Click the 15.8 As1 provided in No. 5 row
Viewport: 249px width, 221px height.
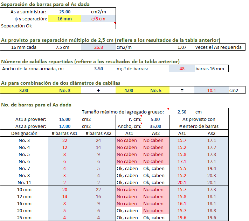182,154
